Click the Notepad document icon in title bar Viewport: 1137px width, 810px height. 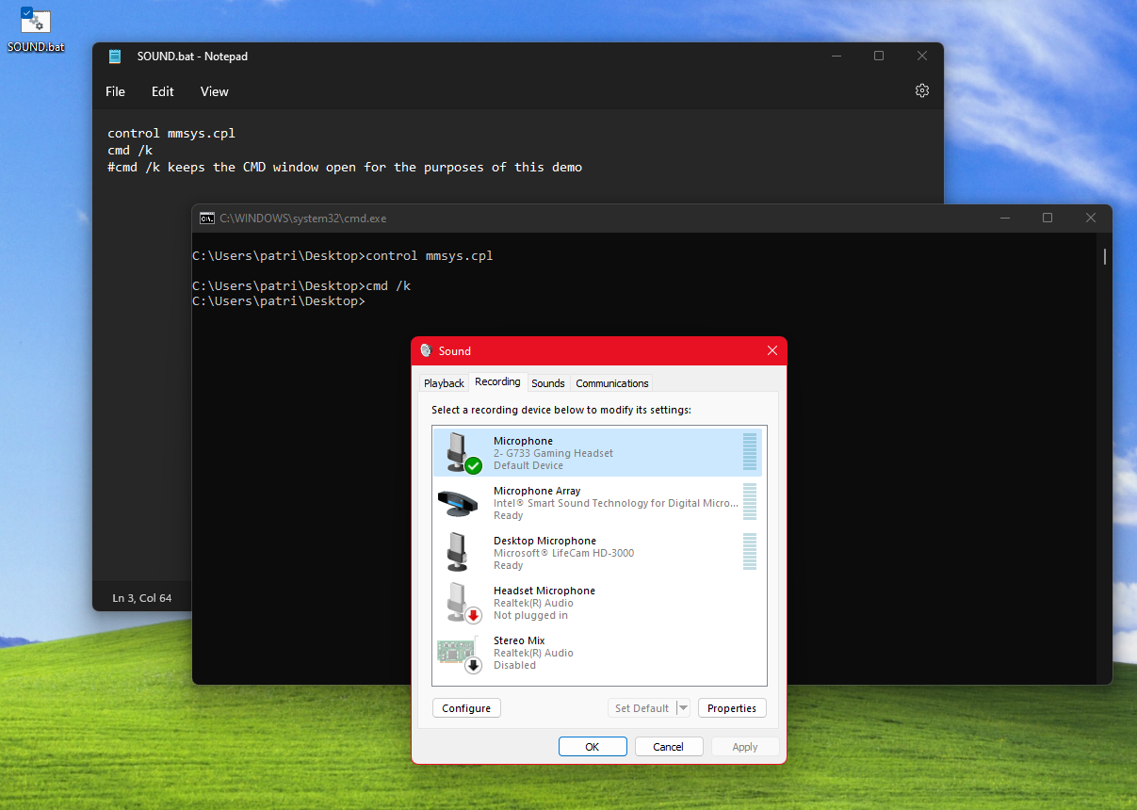(115, 57)
